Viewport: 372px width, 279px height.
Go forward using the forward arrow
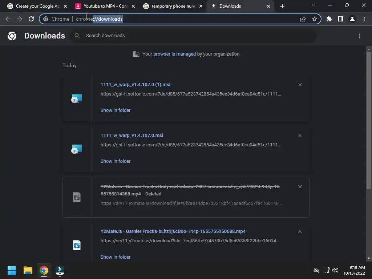[20, 19]
